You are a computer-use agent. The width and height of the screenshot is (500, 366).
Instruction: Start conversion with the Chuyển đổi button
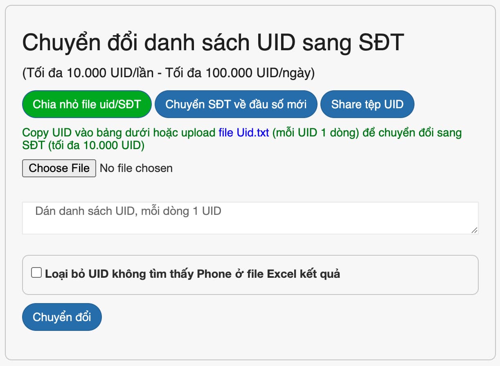point(62,317)
